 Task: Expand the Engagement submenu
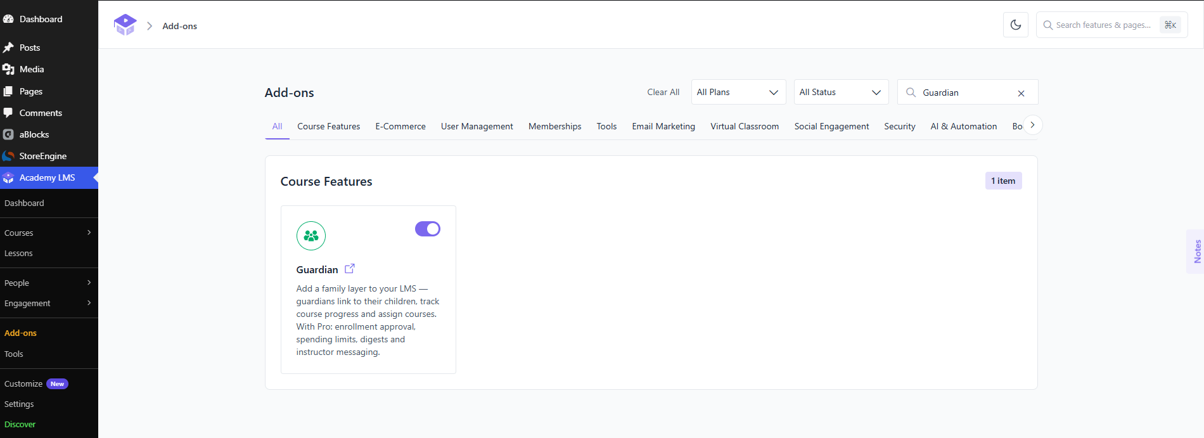coord(89,303)
